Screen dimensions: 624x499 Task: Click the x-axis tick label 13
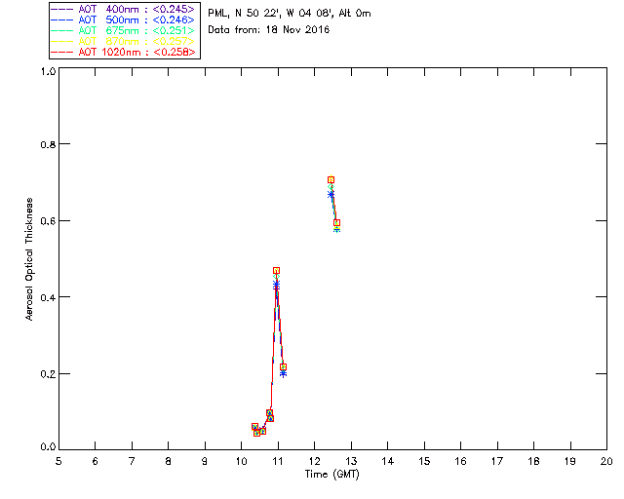351,461
